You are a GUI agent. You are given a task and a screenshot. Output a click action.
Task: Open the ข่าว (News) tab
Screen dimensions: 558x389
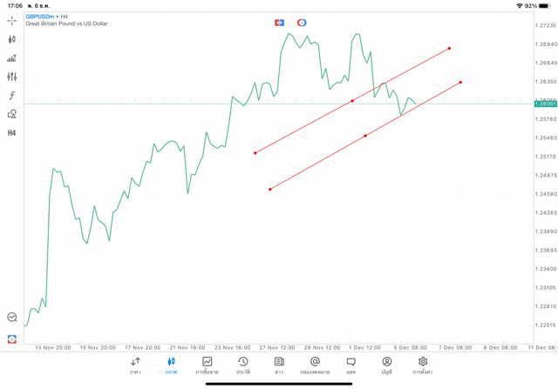279,366
